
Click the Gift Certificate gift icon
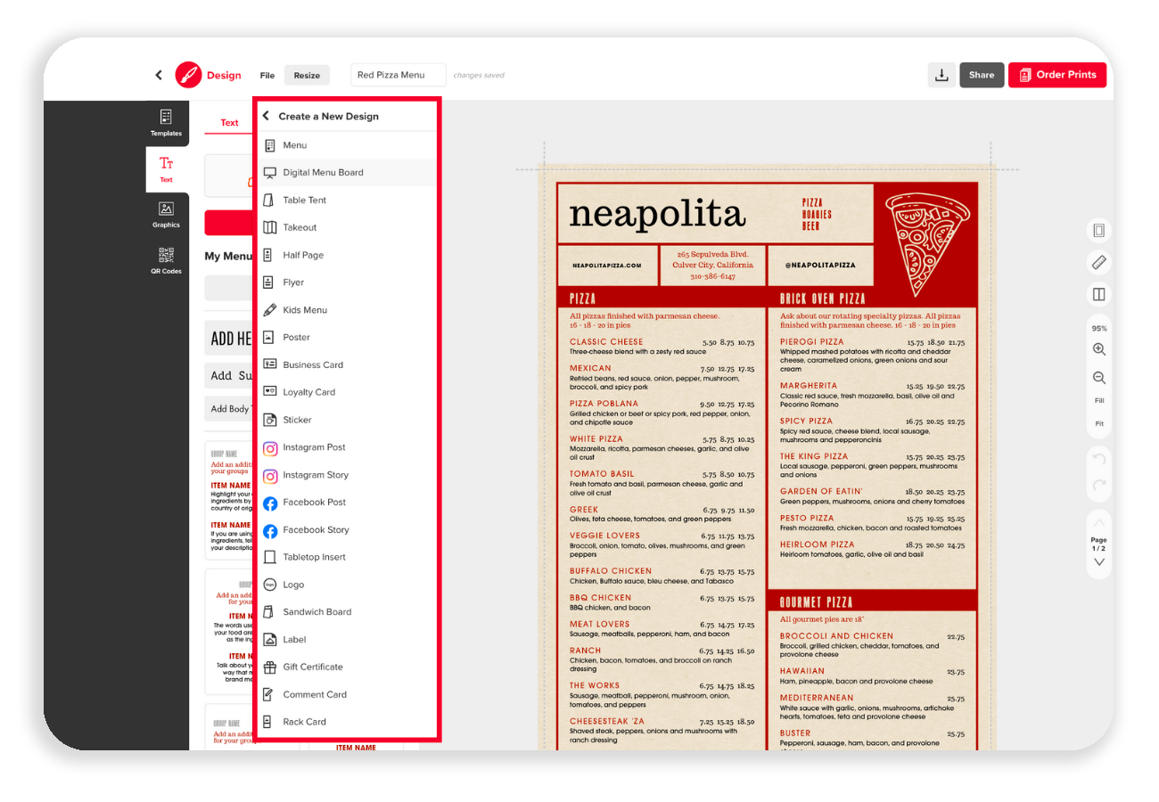(270, 667)
